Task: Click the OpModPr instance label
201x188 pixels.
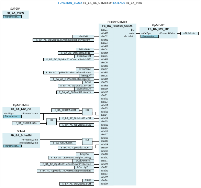Action: (158, 25)
